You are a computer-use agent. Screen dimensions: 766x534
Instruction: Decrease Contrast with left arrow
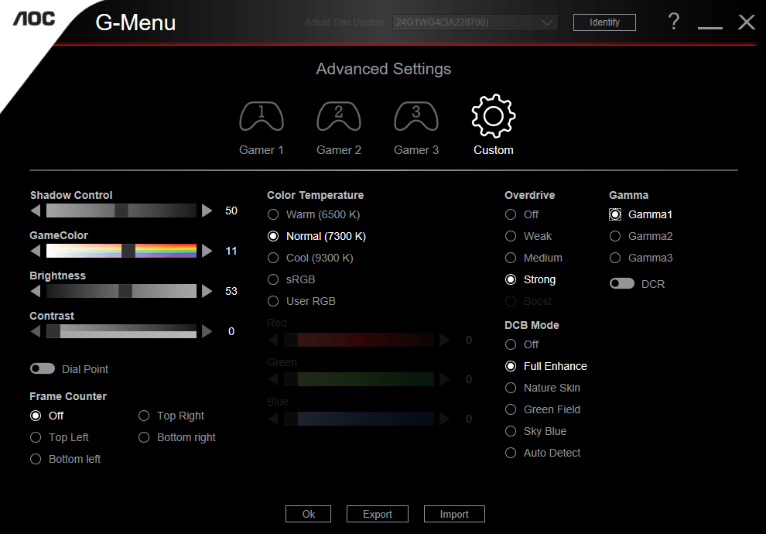[x=35, y=331]
